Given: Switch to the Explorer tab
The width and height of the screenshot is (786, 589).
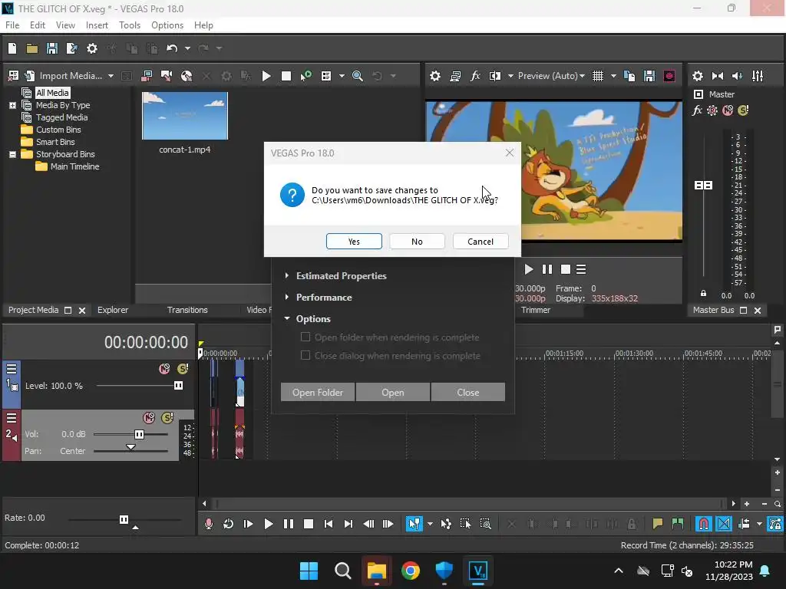Looking at the screenshot, I should [x=112, y=310].
